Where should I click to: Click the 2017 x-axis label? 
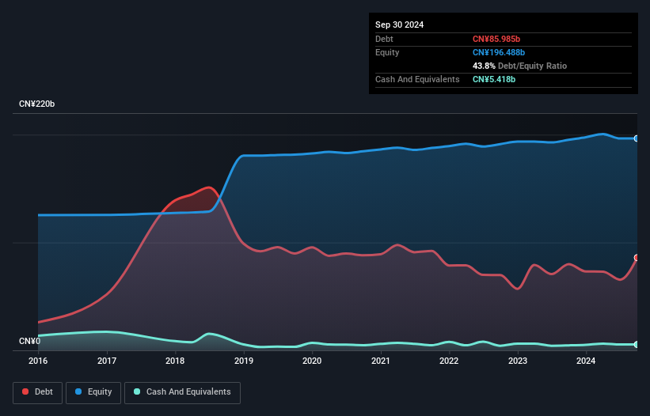point(107,361)
